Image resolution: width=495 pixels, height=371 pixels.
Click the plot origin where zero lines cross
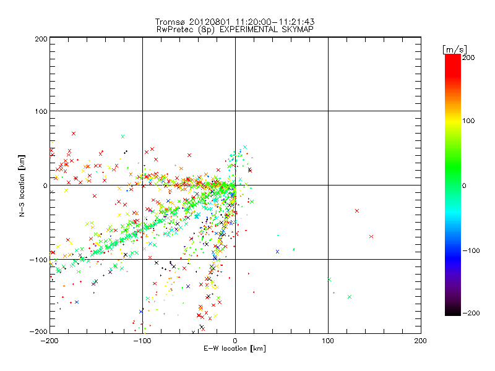[x=235, y=185]
